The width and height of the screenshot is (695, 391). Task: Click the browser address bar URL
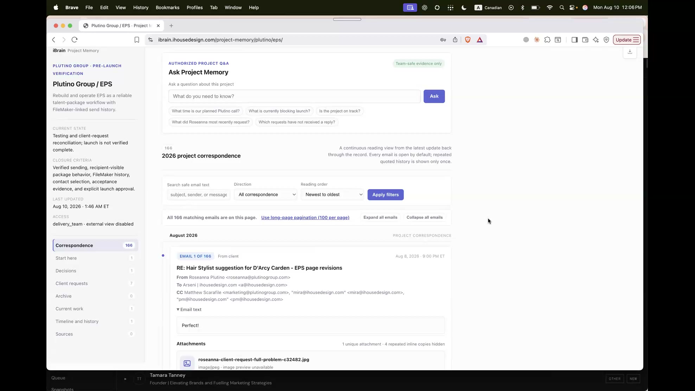pyautogui.click(x=221, y=40)
